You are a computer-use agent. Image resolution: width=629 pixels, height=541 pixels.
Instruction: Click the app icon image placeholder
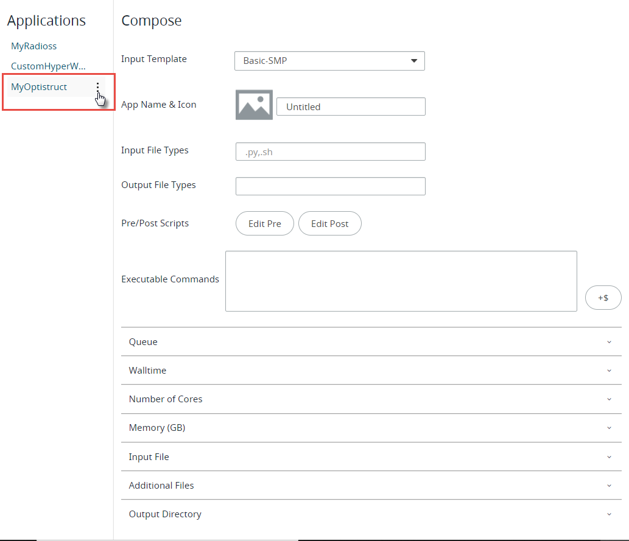tap(254, 105)
